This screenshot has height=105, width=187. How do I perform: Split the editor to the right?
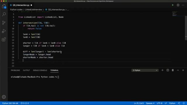(x=178, y=5)
